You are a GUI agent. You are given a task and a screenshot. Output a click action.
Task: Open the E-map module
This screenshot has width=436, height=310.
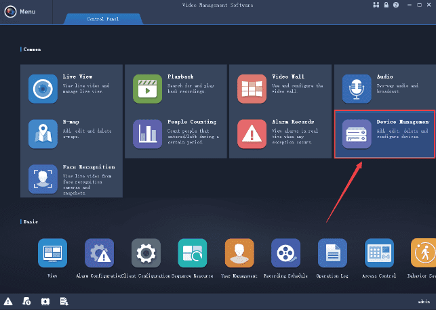click(x=43, y=134)
